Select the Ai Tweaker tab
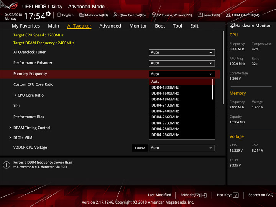Screen dimensions: 276x207 [79, 26]
